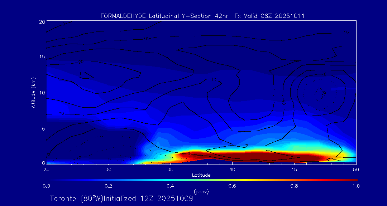Click the (ppbv) units label

201,192
